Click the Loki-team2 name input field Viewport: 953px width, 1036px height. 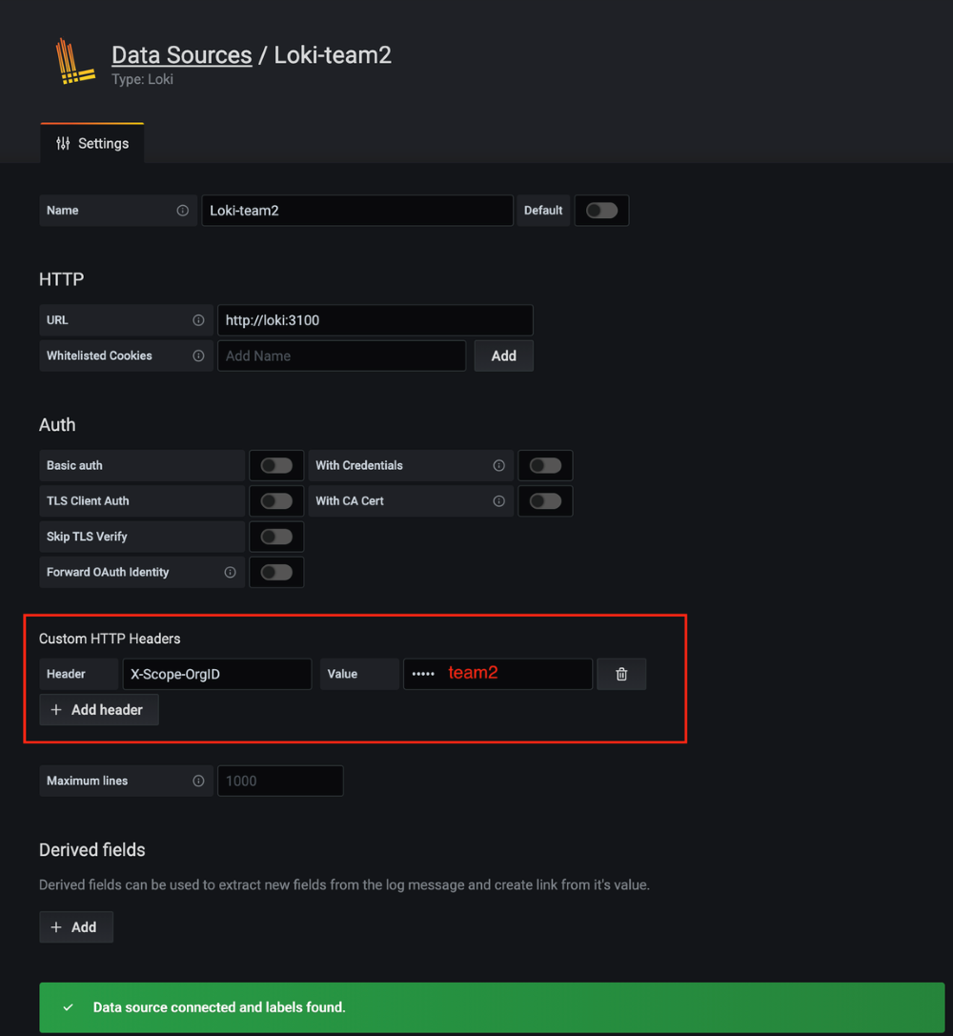point(356,210)
